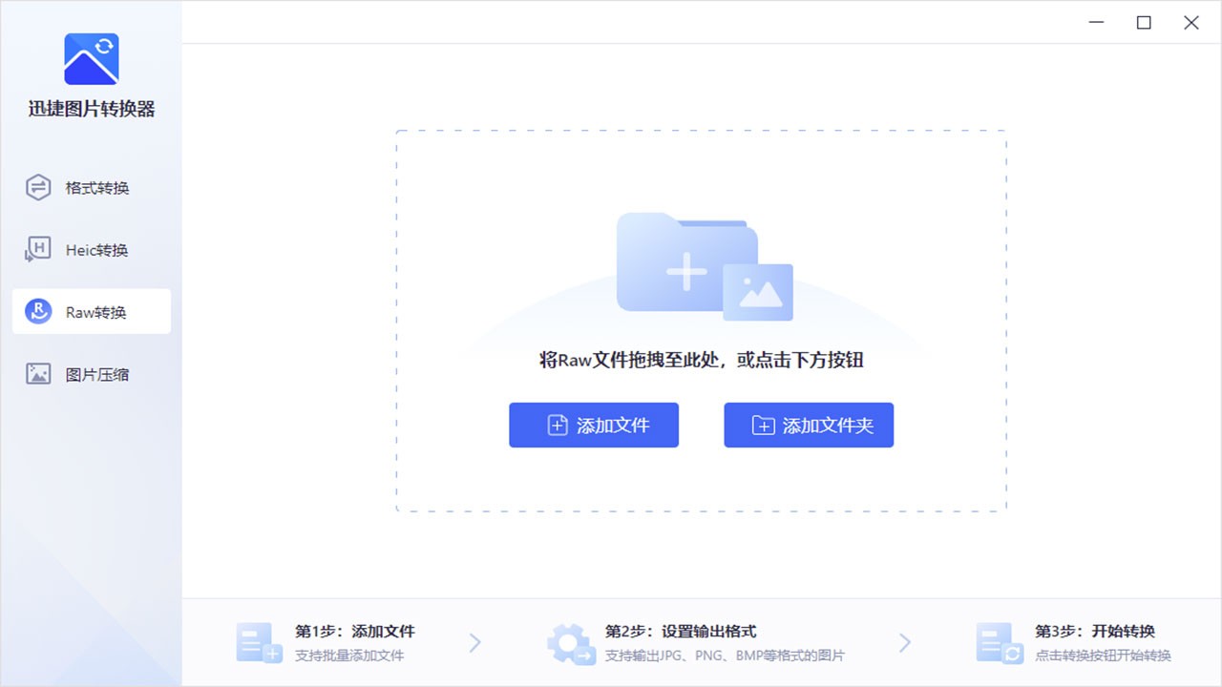The image size is (1222, 687).
Task: Click the 添加文件 button
Action: [x=594, y=425]
